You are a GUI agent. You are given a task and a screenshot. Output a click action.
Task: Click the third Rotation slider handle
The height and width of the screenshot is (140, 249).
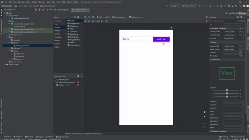click(227, 97)
